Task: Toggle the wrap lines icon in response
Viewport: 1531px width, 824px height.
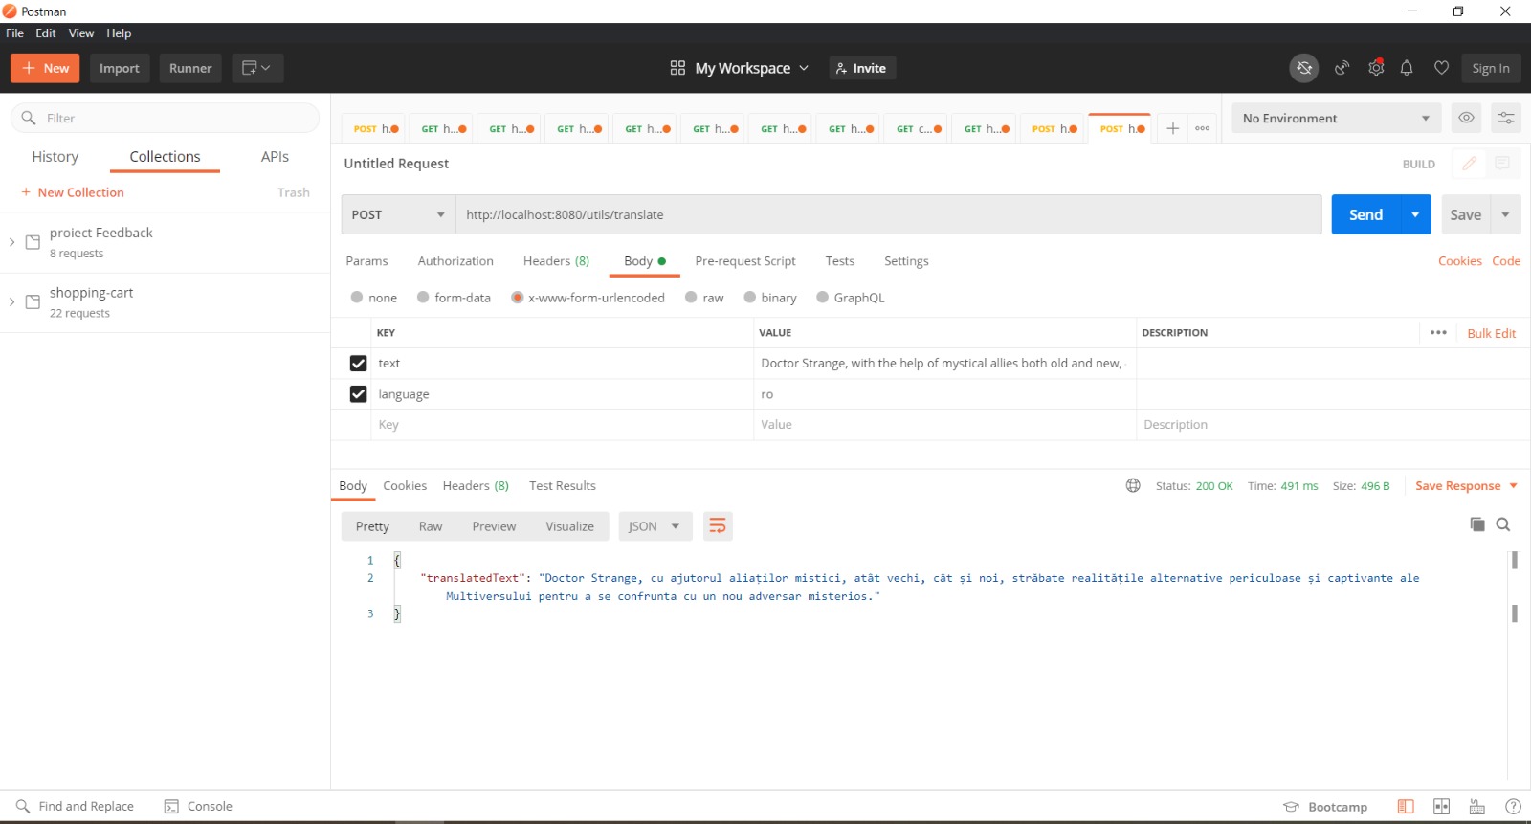Action: coord(718,526)
